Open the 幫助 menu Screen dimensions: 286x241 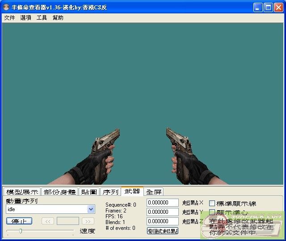coord(58,18)
